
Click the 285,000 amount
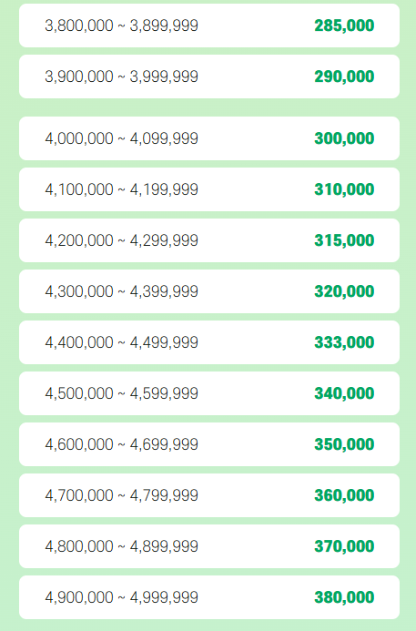(344, 25)
